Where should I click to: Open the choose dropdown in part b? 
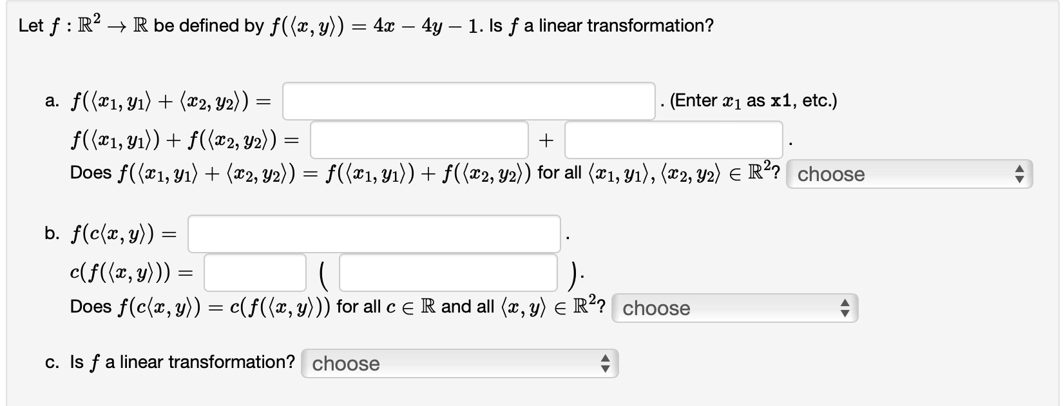(728, 308)
